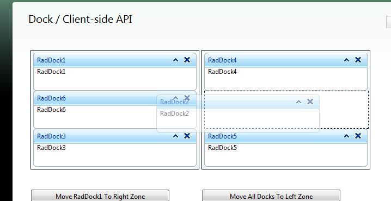391x201 pixels.
Task: Close the RadDock5 panel
Action: click(358, 136)
